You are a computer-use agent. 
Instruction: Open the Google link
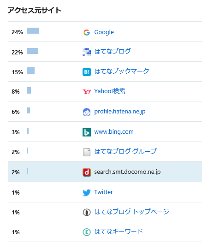104,32
